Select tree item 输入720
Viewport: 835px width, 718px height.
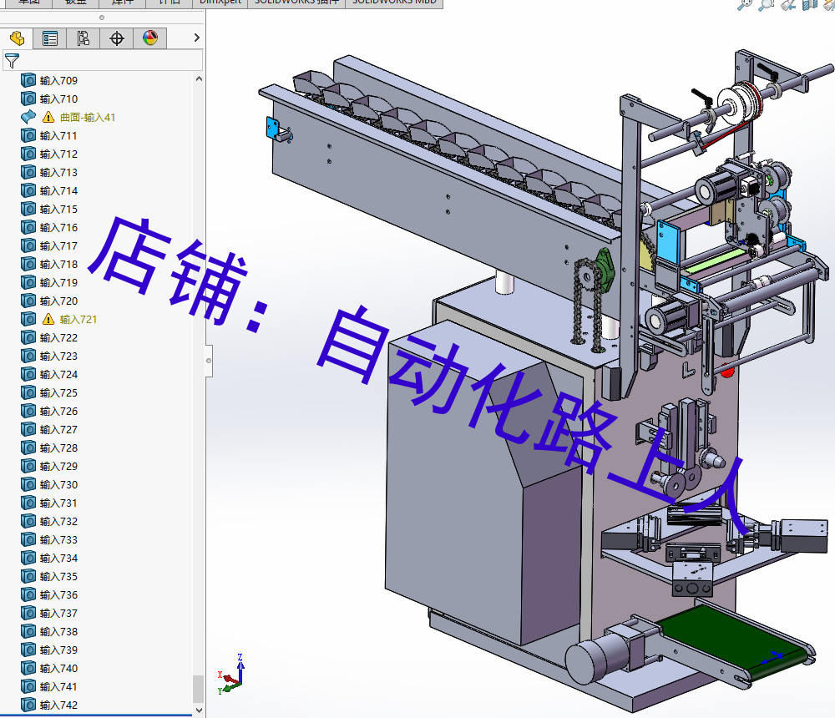pyautogui.click(x=58, y=301)
